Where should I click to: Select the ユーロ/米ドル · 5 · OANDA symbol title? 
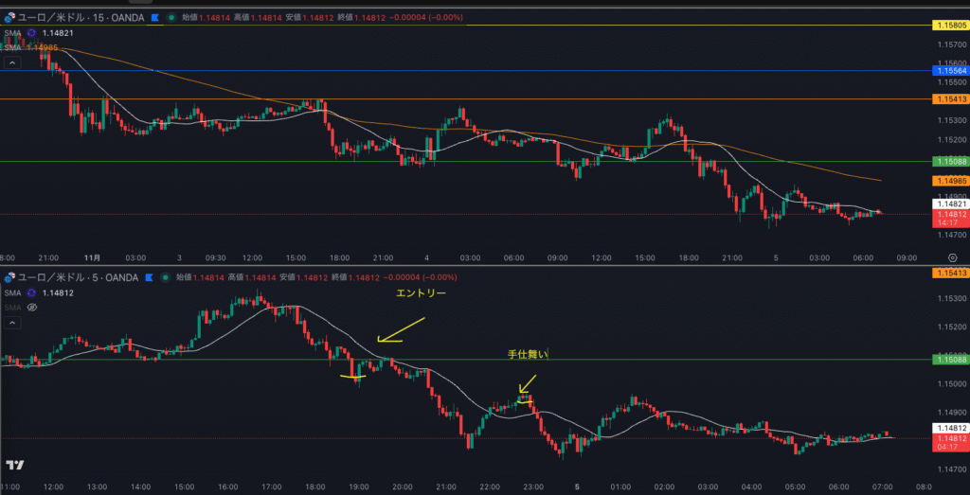tap(79, 277)
